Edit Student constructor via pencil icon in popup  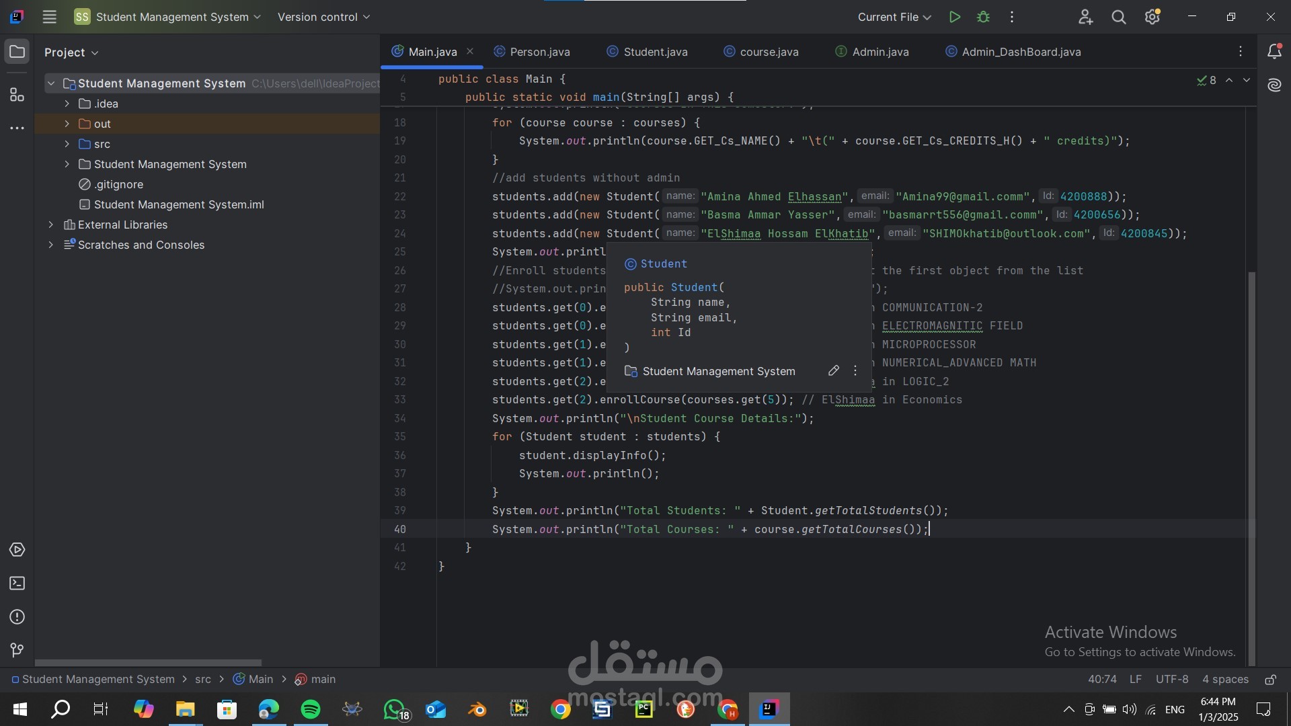pyautogui.click(x=833, y=370)
